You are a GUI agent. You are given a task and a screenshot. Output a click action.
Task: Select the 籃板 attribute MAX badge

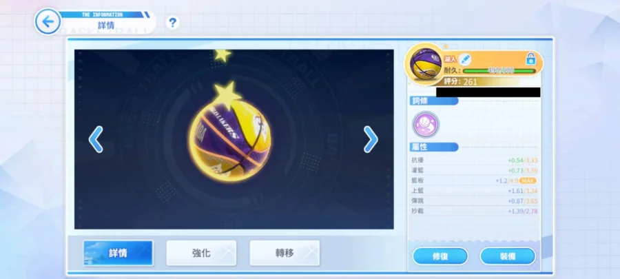tap(528, 180)
